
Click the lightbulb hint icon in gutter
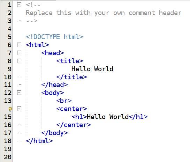click(10, 109)
